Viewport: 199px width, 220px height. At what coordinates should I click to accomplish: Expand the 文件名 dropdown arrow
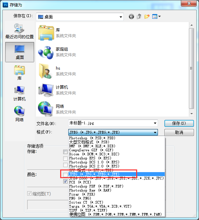pyautogui.click(x=155, y=123)
